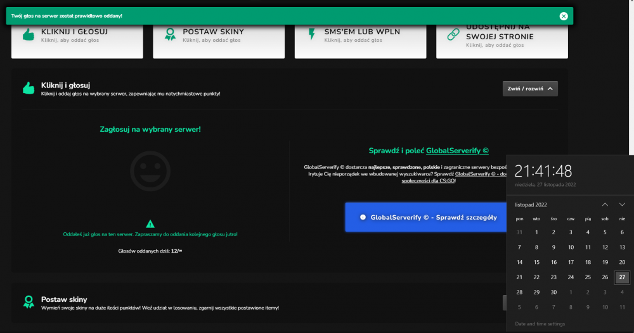Click the listopad 2022 month header

tap(531, 204)
